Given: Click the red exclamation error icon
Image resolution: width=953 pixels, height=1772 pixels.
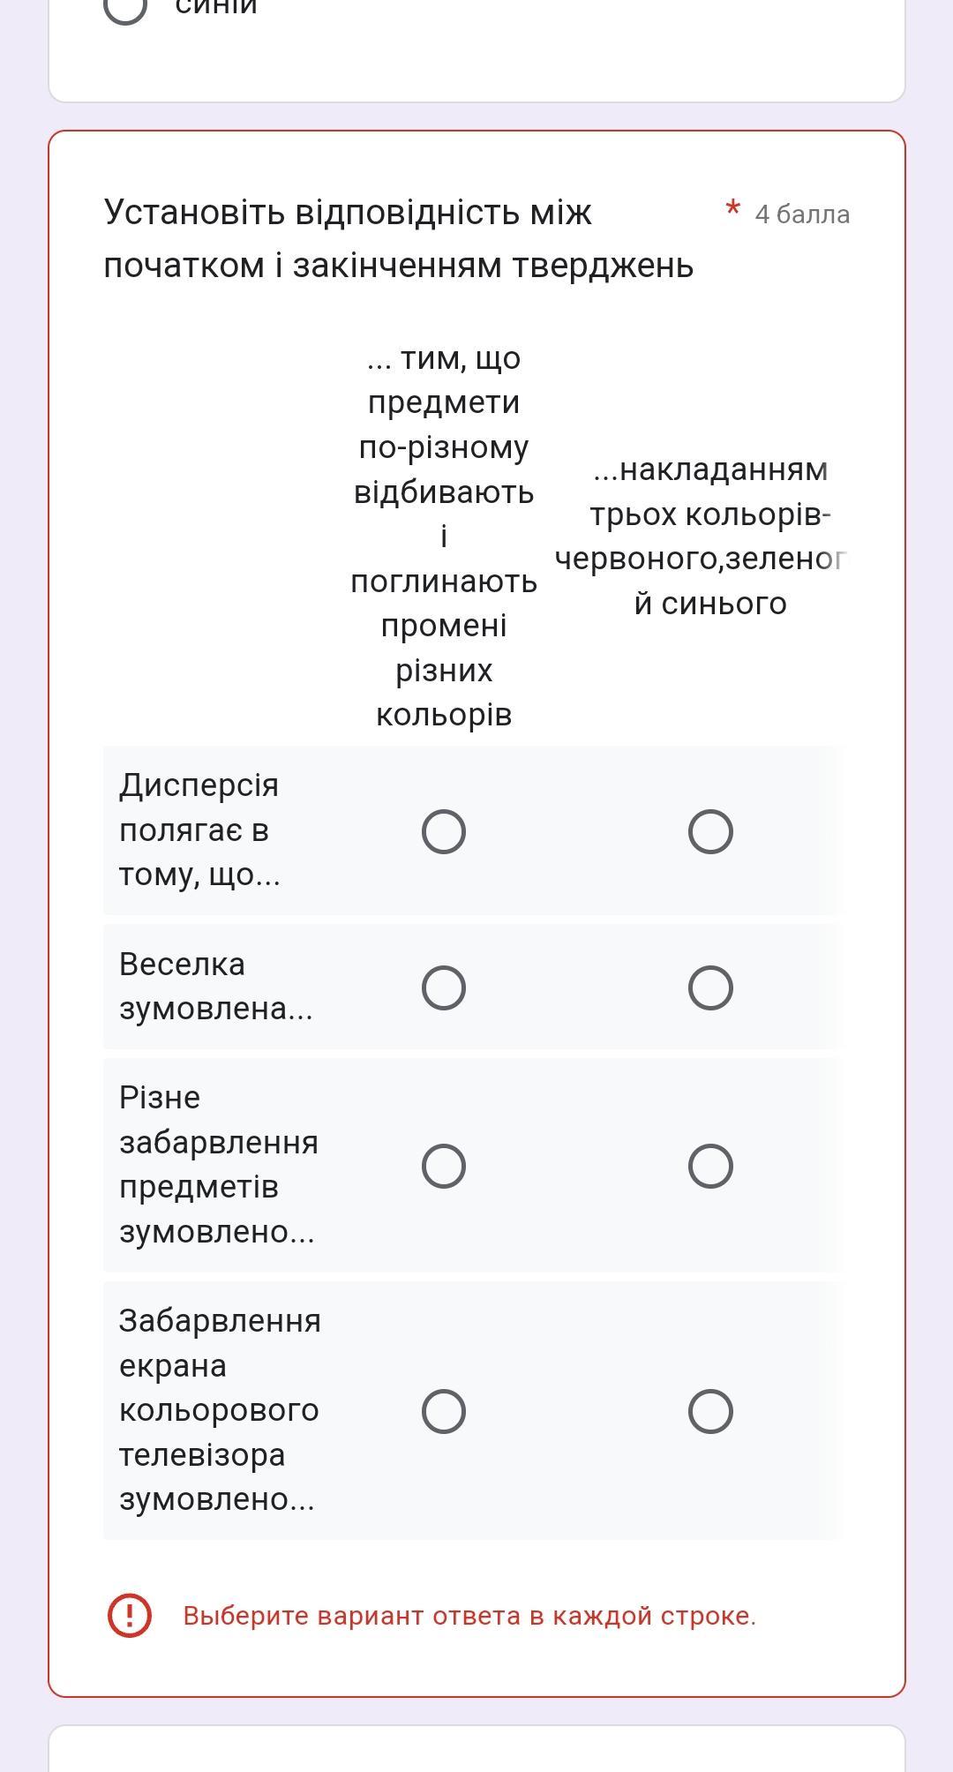Looking at the screenshot, I should [x=129, y=1616].
